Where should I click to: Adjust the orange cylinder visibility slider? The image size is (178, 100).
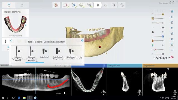point(158,41)
